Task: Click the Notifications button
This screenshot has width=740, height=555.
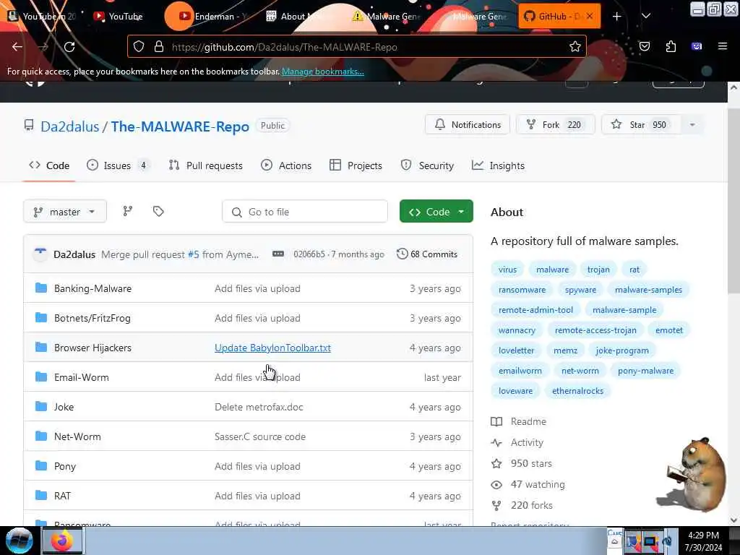Action: coord(468,124)
